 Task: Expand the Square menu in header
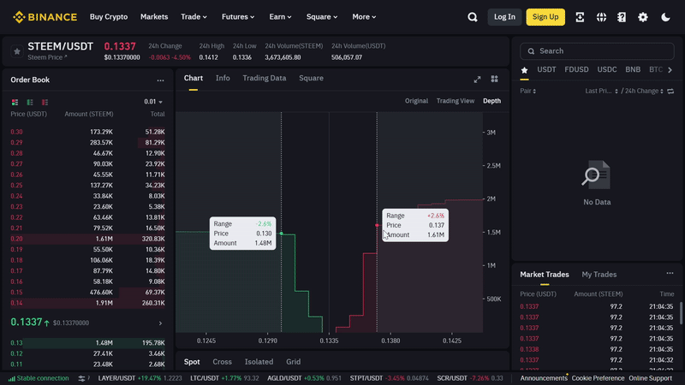pos(322,16)
